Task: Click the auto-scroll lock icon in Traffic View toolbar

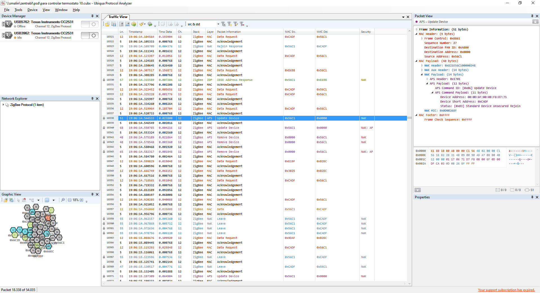Action: (x=121, y=24)
